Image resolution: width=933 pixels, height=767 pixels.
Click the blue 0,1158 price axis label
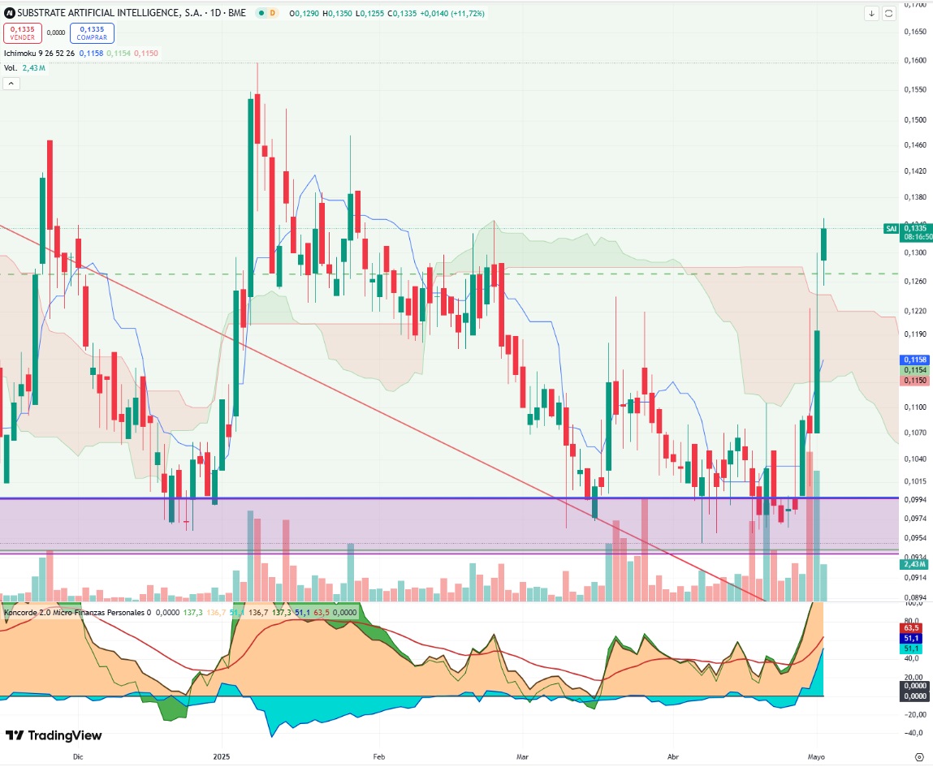915,360
